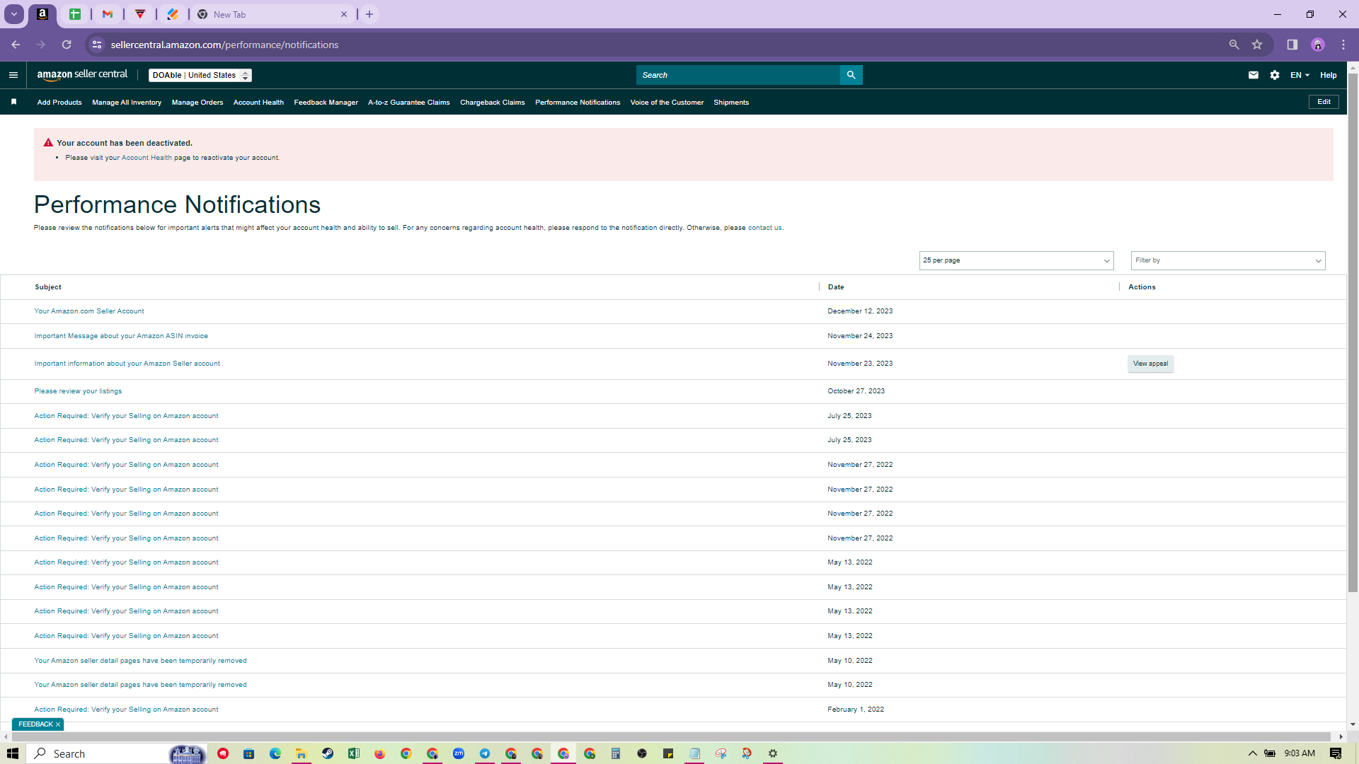The width and height of the screenshot is (1359, 764).
Task: Open the taskbar notification center icon
Action: click(x=1336, y=753)
